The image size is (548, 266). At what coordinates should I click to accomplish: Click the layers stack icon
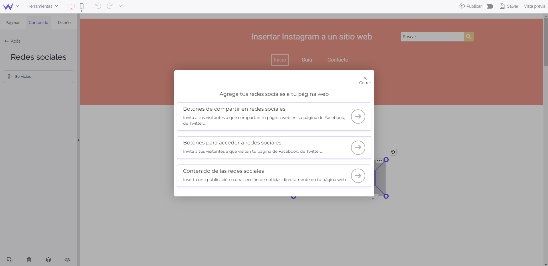[48, 260]
